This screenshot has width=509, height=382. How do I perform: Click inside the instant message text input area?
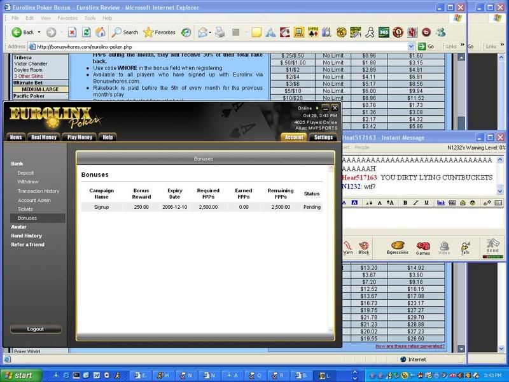point(420,220)
